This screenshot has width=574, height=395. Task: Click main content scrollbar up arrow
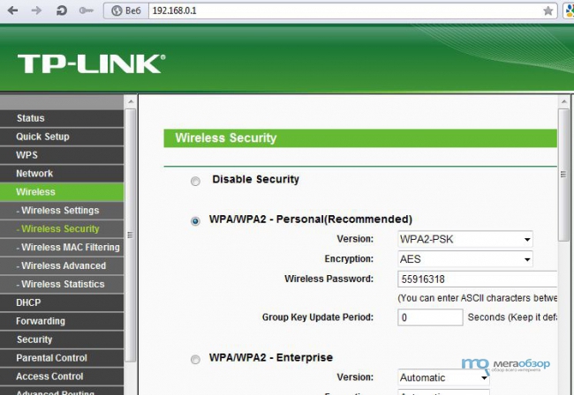click(x=563, y=101)
